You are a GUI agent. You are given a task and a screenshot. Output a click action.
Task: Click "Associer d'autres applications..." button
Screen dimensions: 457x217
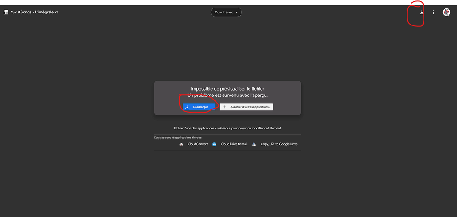[x=246, y=107]
